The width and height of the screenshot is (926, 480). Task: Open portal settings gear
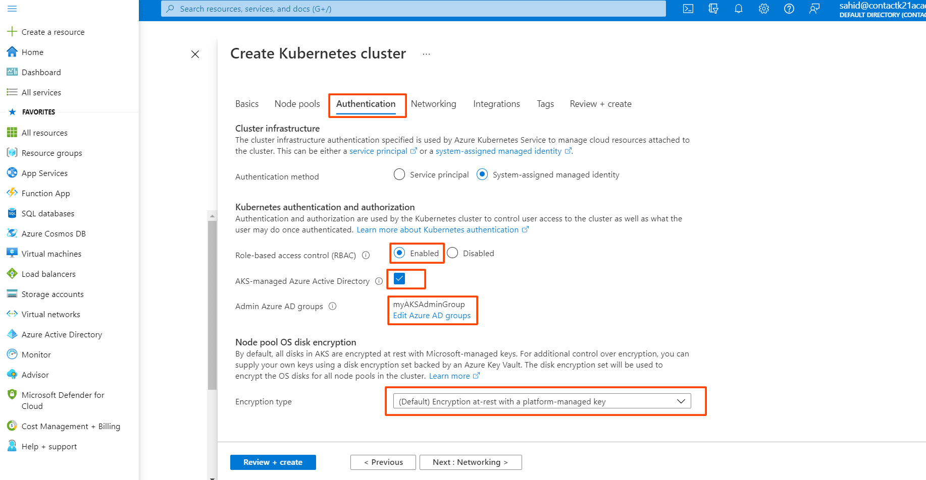coord(763,9)
